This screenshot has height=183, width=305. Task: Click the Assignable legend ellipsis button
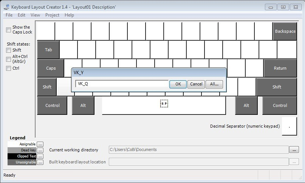pyautogui.click(x=40, y=144)
